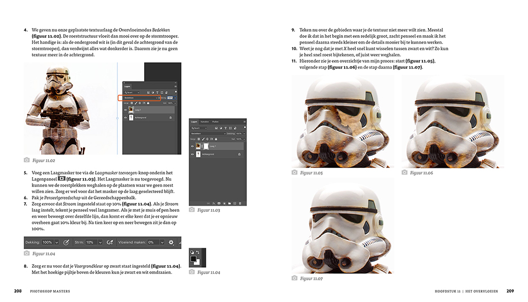Click the mask link chain icon on Laag 1
The image size is (528, 302).
point(202,146)
